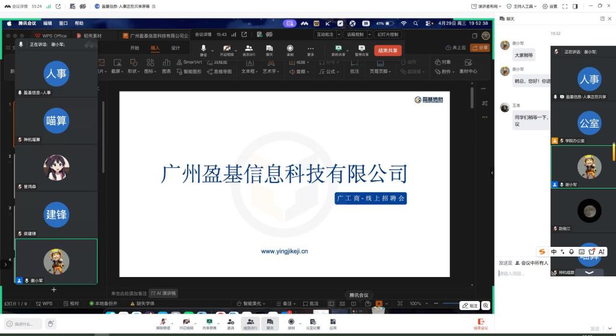Open Host Tools (主持人工具) dropdown
This screenshot has width=616, height=336.
[522, 6]
